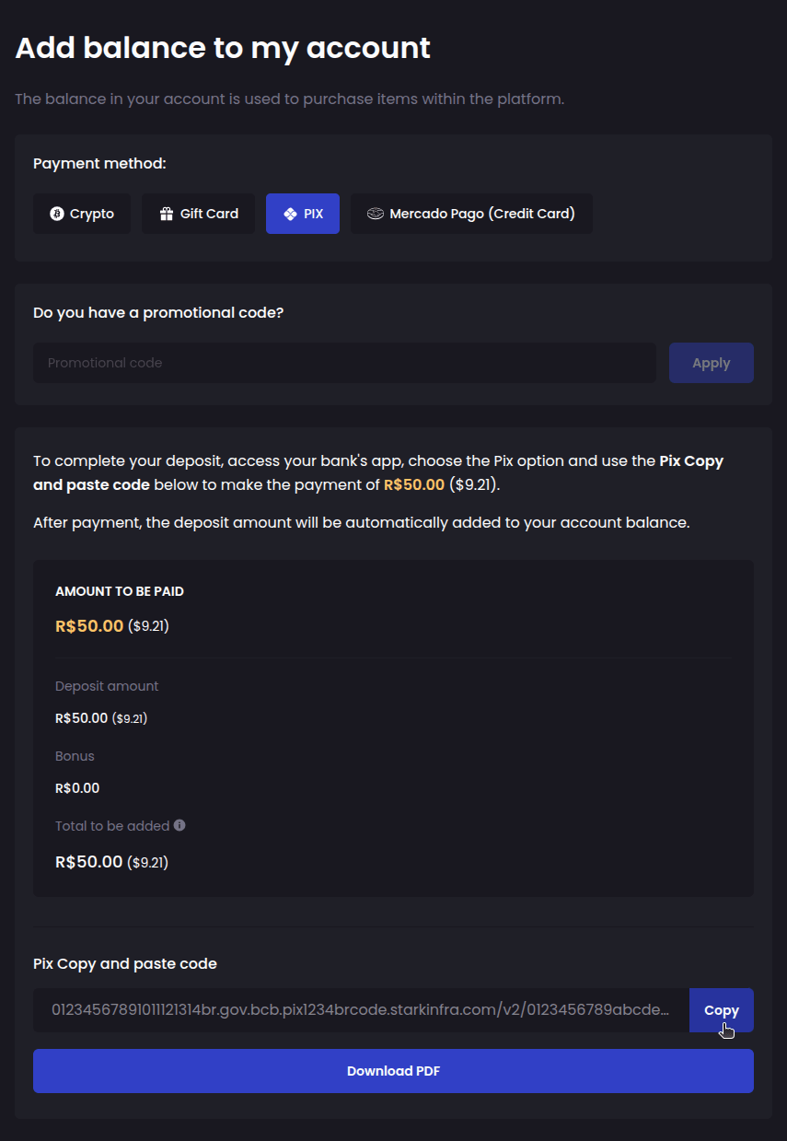Click the Add balance to my account heading

[x=222, y=47]
